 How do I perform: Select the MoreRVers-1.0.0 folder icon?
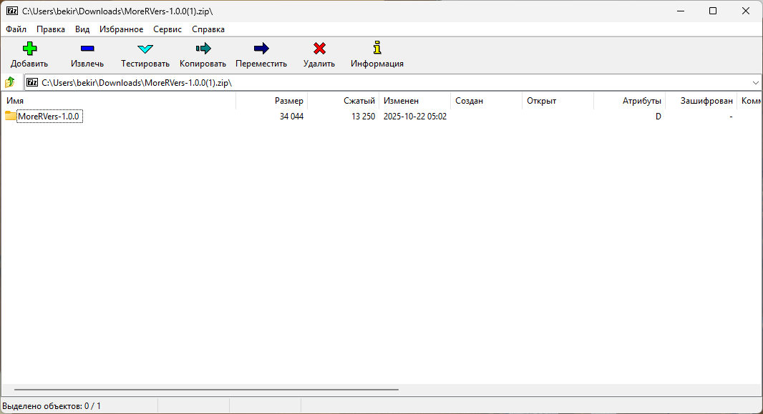point(11,116)
